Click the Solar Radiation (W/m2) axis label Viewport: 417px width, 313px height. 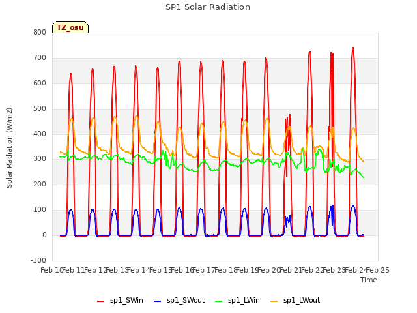click(9, 148)
